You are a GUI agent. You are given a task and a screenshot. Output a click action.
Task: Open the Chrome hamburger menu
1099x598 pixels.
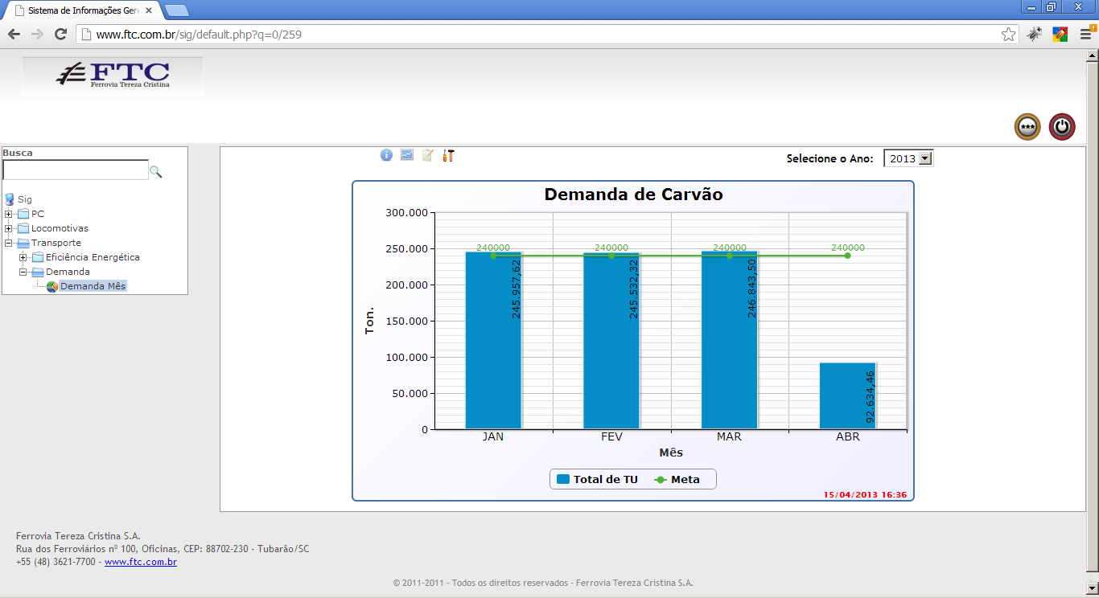pyautogui.click(x=1086, y=35)
